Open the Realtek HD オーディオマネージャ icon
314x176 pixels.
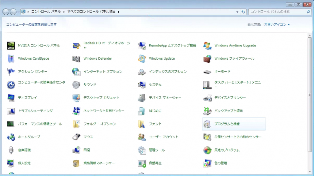pyautogui.click(x=76, y=46)
